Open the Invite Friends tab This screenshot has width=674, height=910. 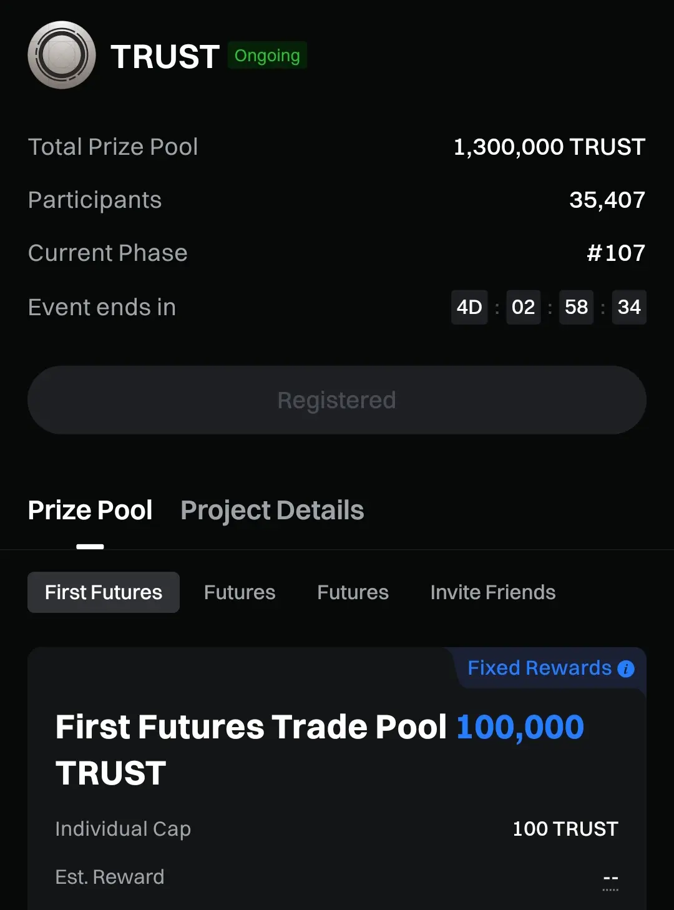point(493,592)
